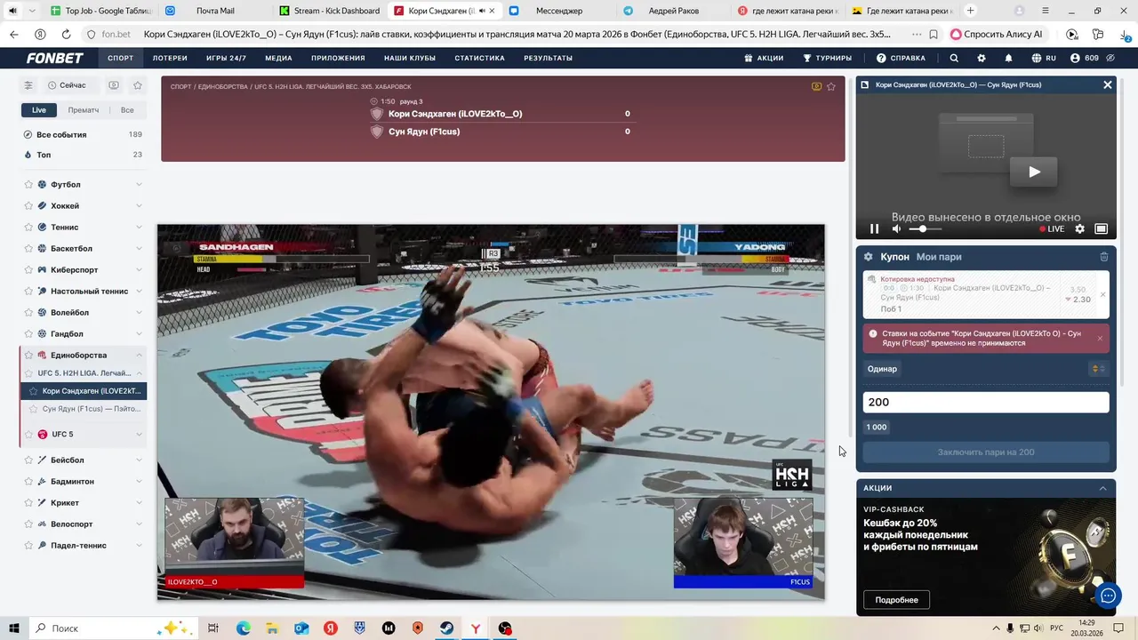Open the bet type selector arrows beside Одинар
The height and width of the screenshot is (640, 1138).
[x=1099, y=369]
